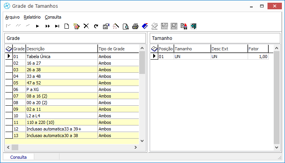Click down arrow of Tamanho scrollbar
This screenshot has height=163, width=285.
[x=276, y=148]
